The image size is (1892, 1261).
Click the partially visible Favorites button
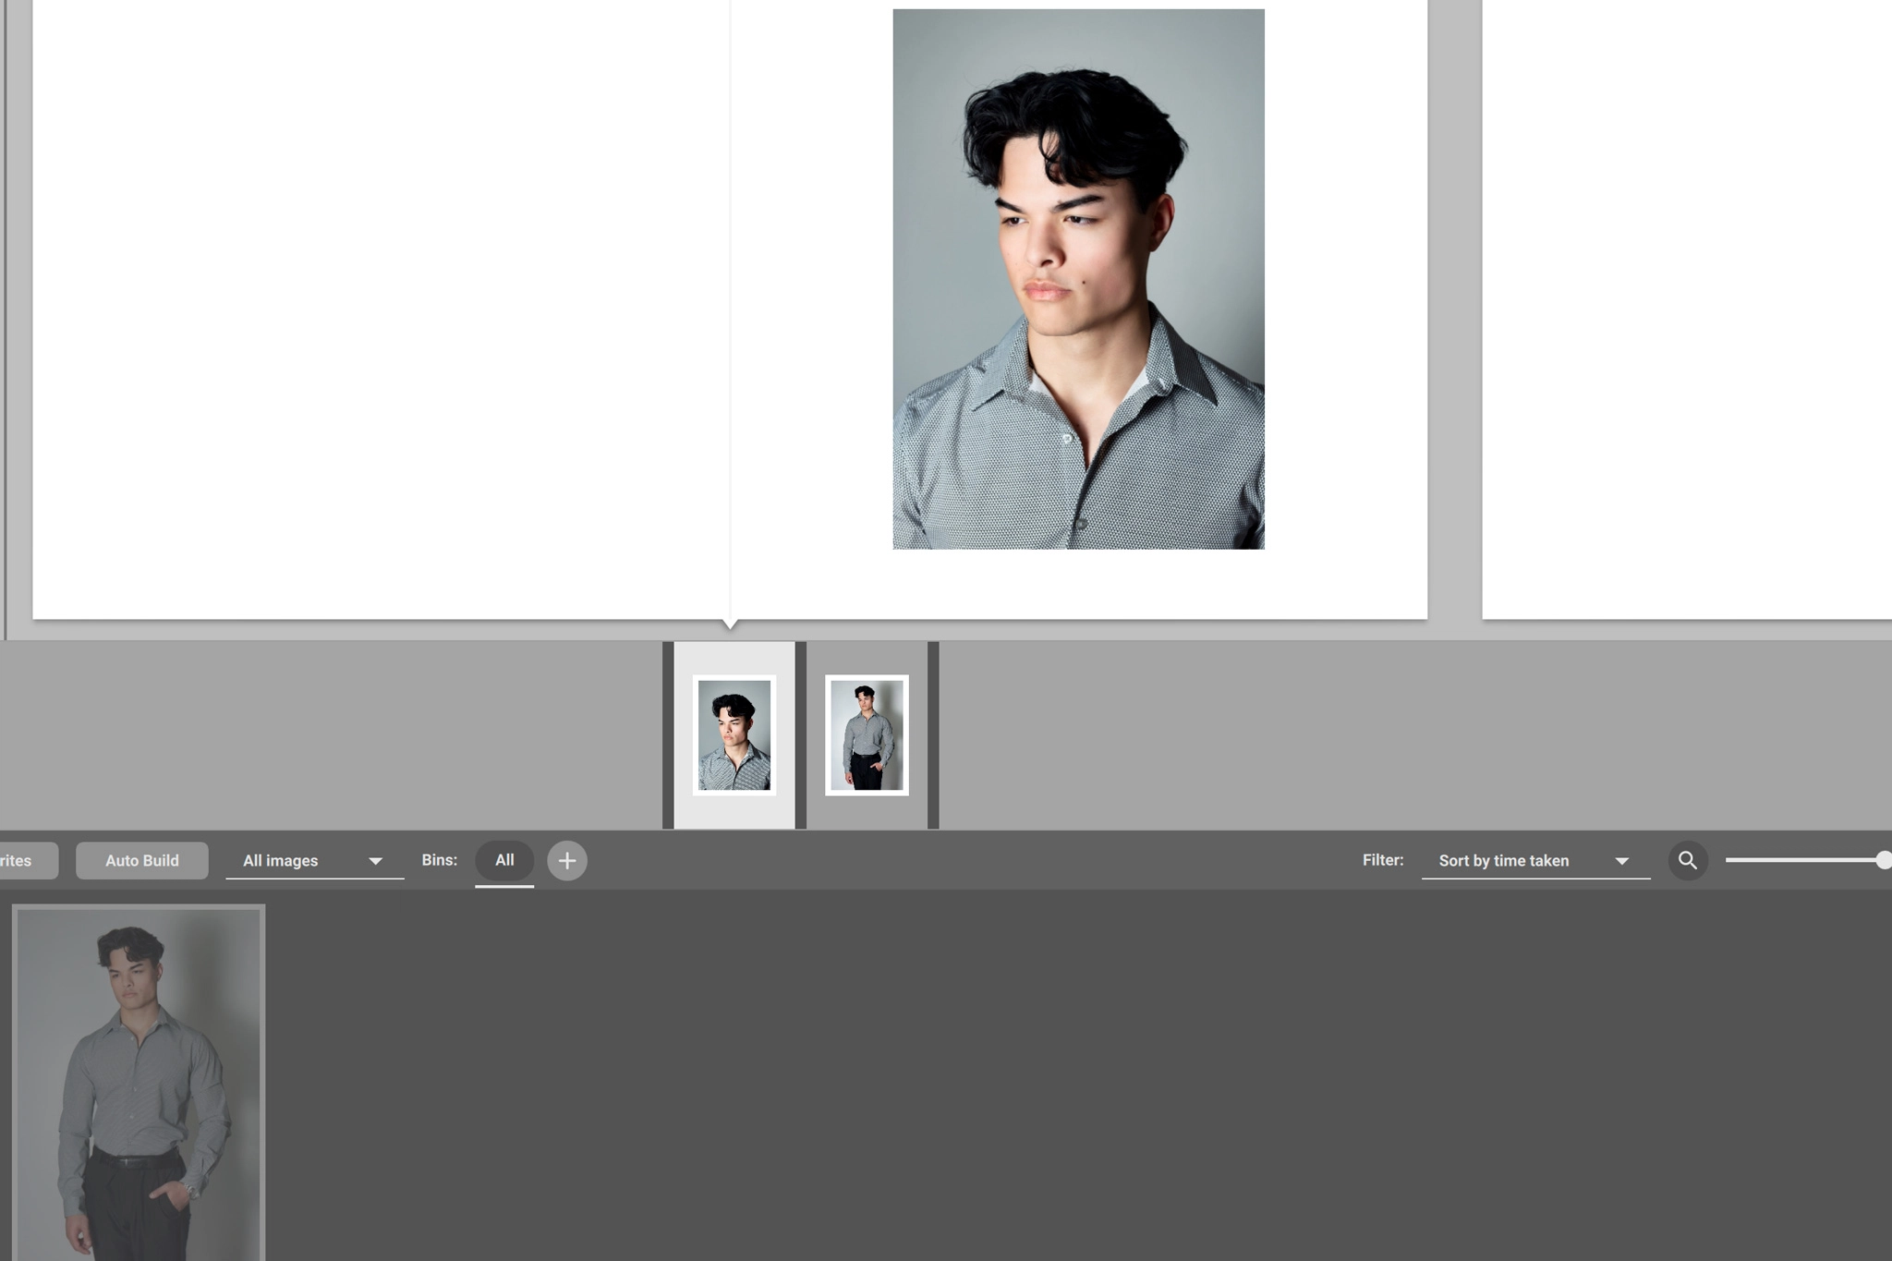[x=29, y=860]
